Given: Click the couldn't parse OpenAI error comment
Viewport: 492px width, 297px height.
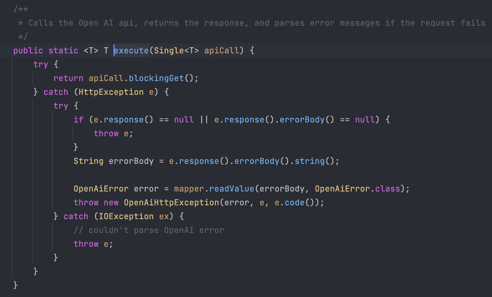Looking at the screenshot, I should click(149, 230).
